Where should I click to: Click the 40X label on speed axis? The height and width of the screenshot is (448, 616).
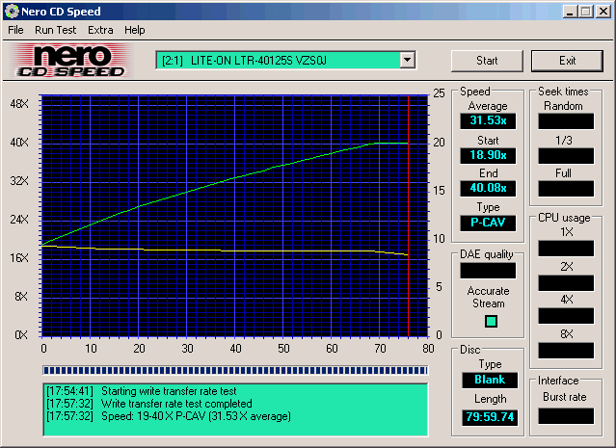click(19, 143)
